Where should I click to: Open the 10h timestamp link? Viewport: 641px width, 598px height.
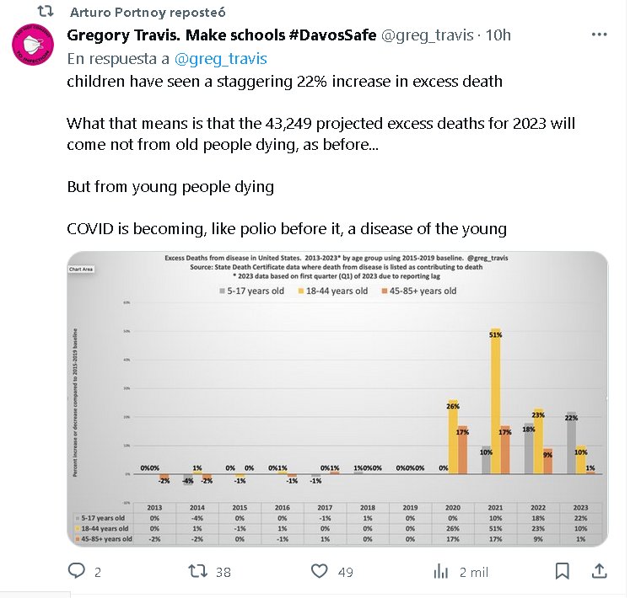[498, 35]
